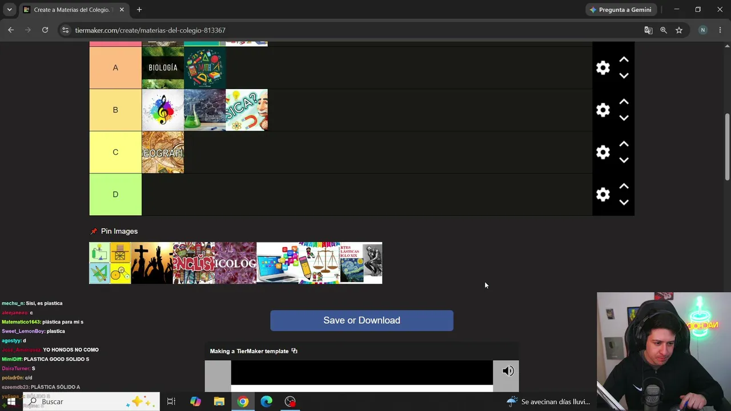Open settings gear for tier D
731x411 pixels.
(603, 195)
